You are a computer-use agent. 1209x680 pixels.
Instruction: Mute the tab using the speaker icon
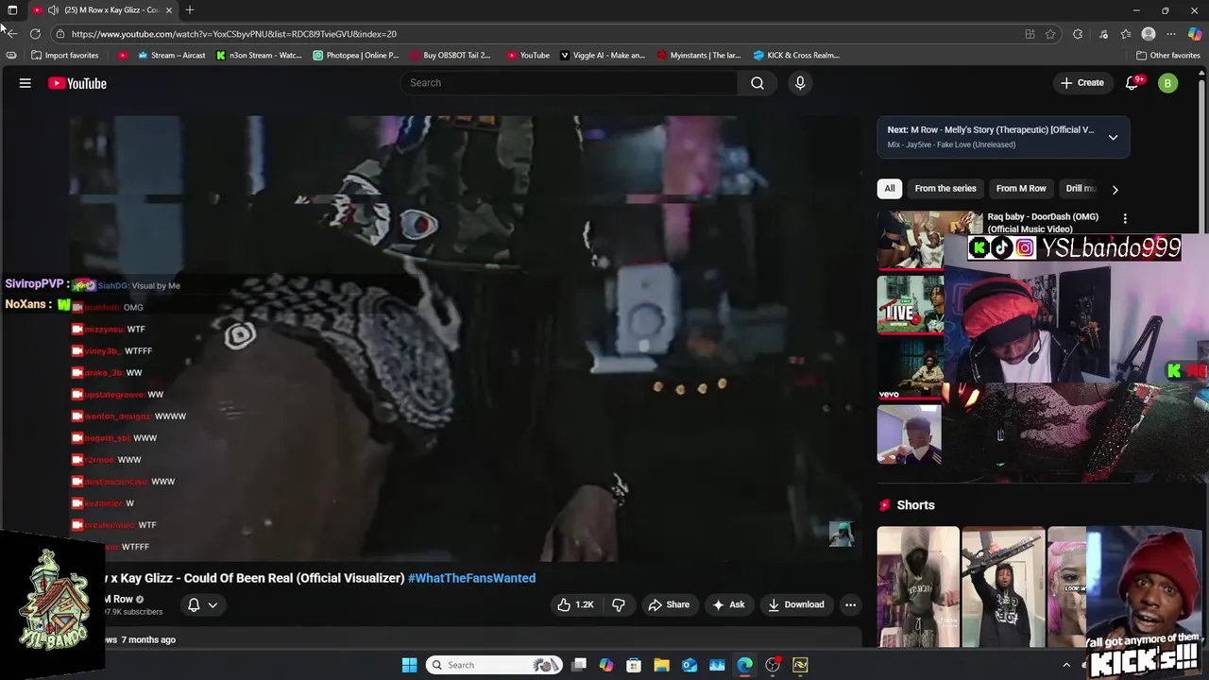tap(53, 10)
